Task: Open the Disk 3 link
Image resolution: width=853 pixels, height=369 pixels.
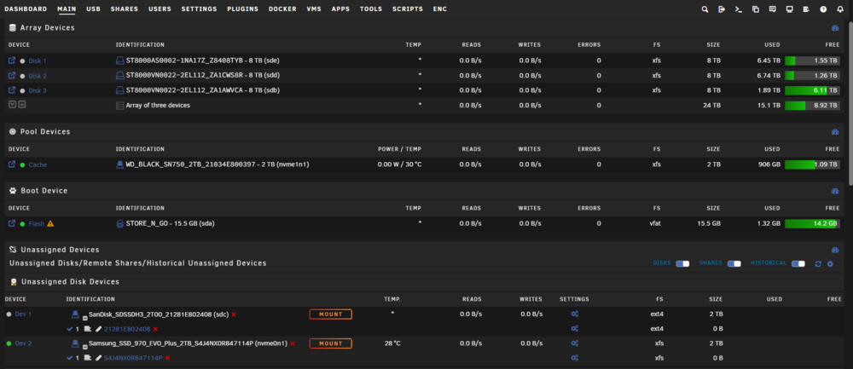Action: (38, 90)
